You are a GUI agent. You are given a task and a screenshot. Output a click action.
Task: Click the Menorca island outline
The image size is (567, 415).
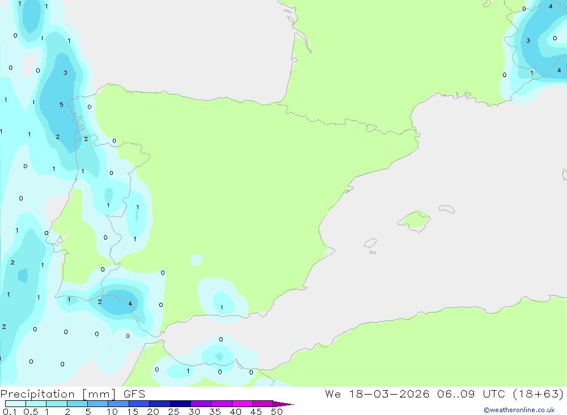[447, 209]
